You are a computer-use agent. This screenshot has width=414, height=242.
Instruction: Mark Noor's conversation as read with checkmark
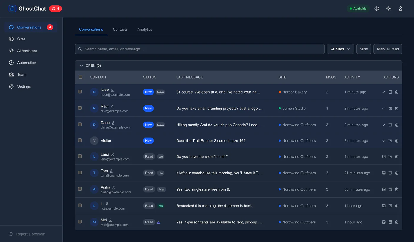click(x=384, y=92)
